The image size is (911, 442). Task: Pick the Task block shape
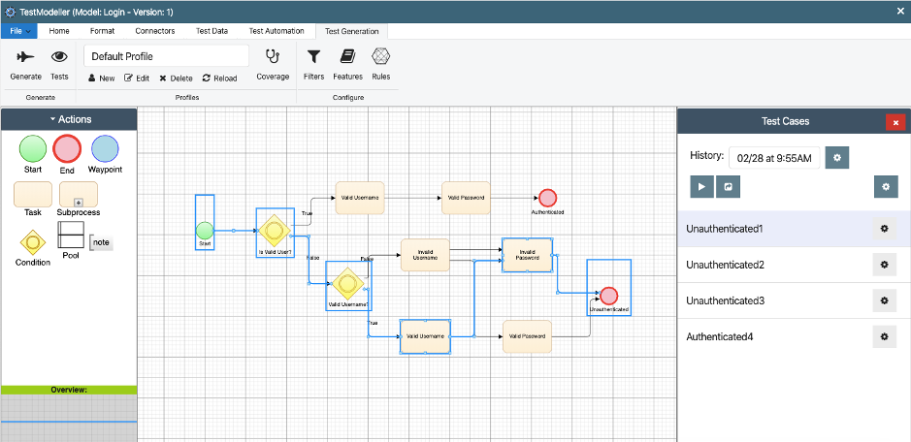tap(33, 194)
